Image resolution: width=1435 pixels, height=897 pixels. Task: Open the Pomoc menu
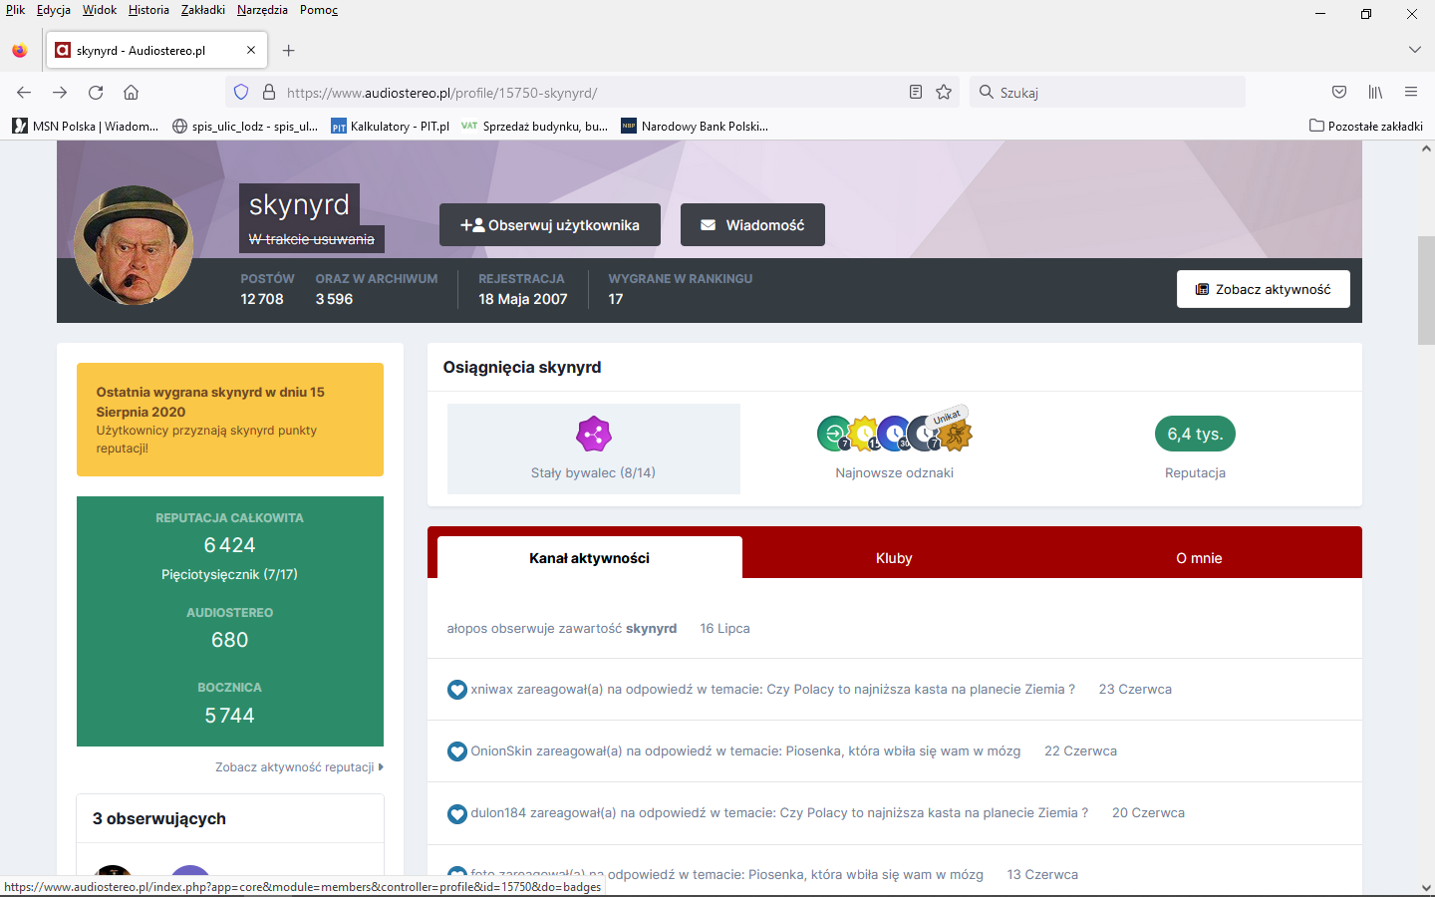(x=319, y=10)
